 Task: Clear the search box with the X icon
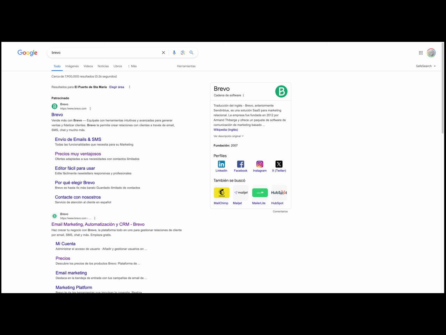(x=163, y=53)
